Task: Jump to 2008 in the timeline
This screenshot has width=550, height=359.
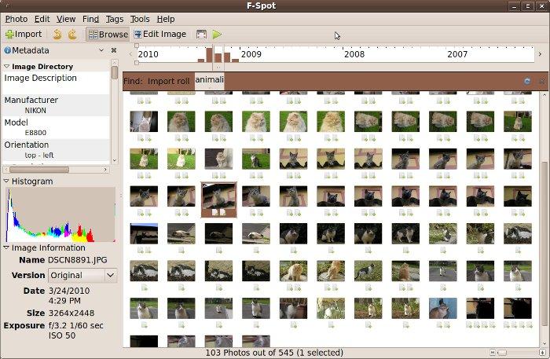Action: point(354,54)
